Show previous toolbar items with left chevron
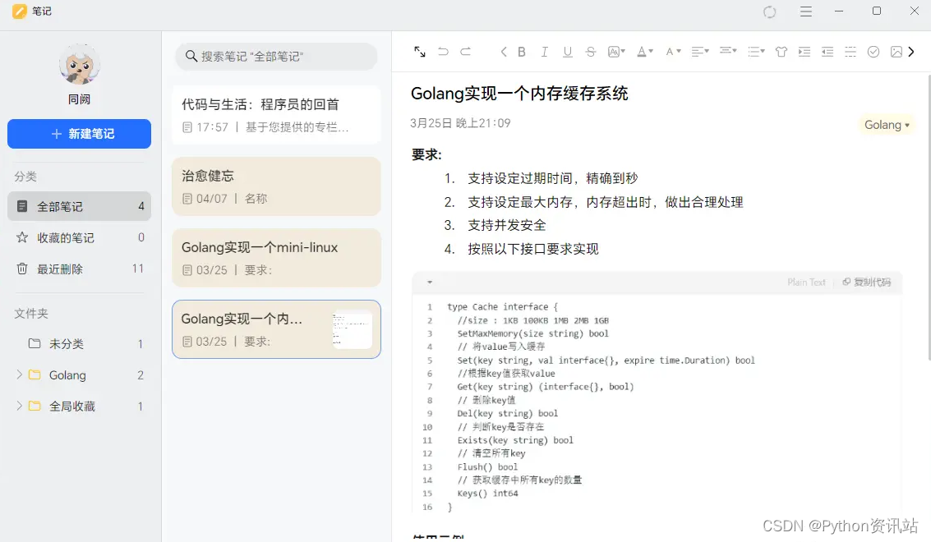This screenshot has height=542, width=931. click(504, 52)
